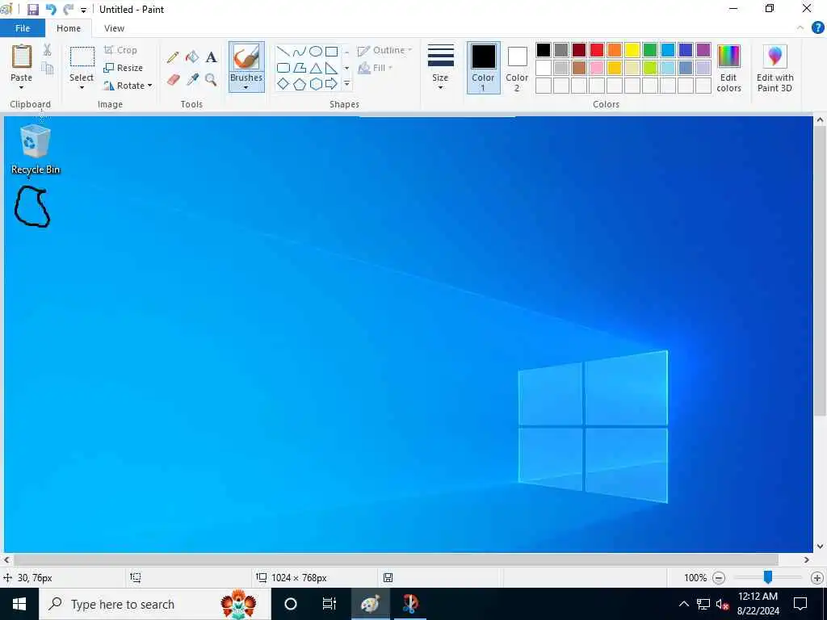The width and height of the screenshot is (827, 620).
Task: Click the horizontal scrollbar right arrow
Action: pyautogui.click(x=807, y=560)
